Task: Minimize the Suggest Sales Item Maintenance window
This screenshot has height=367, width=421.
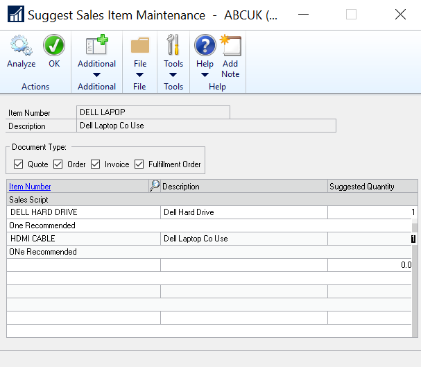Action: [x=303, y=15]
